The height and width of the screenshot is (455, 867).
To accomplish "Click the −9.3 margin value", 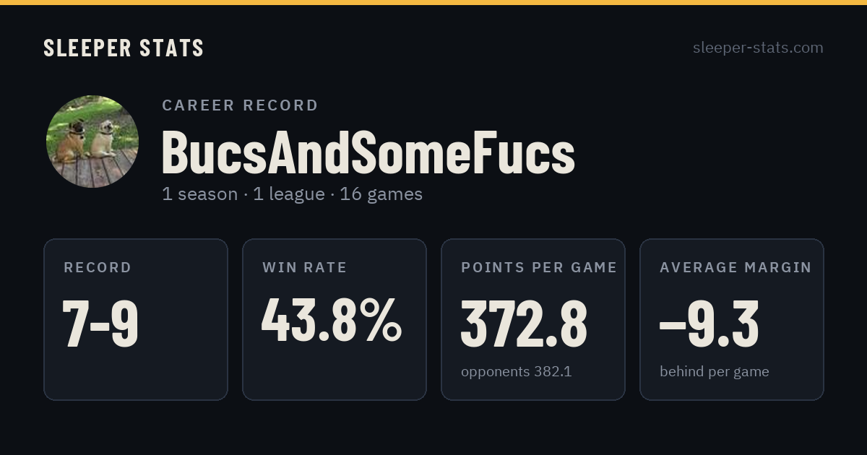I will point(709,324).
